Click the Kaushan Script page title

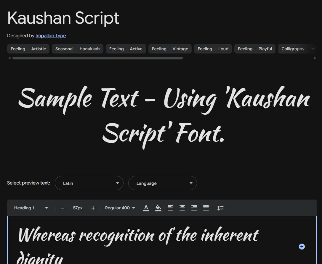point(63,18)
